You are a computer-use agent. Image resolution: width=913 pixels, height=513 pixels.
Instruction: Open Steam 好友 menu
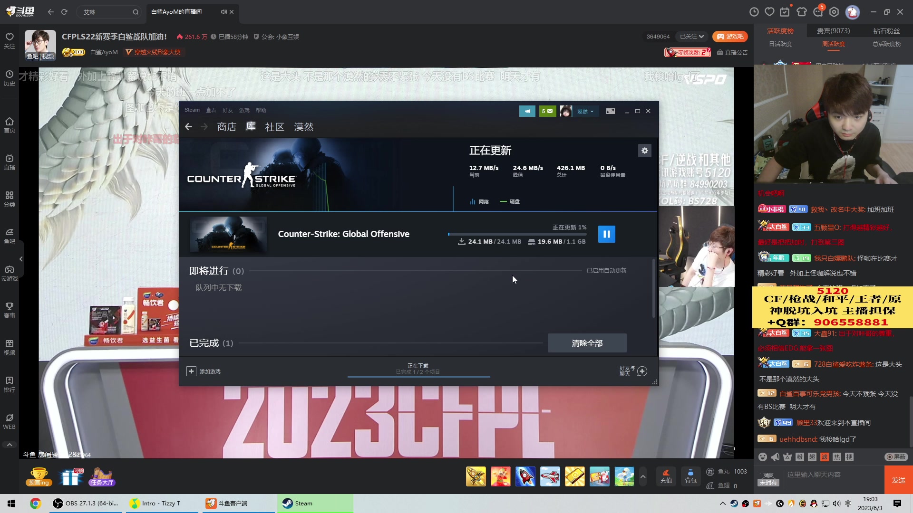228,110
